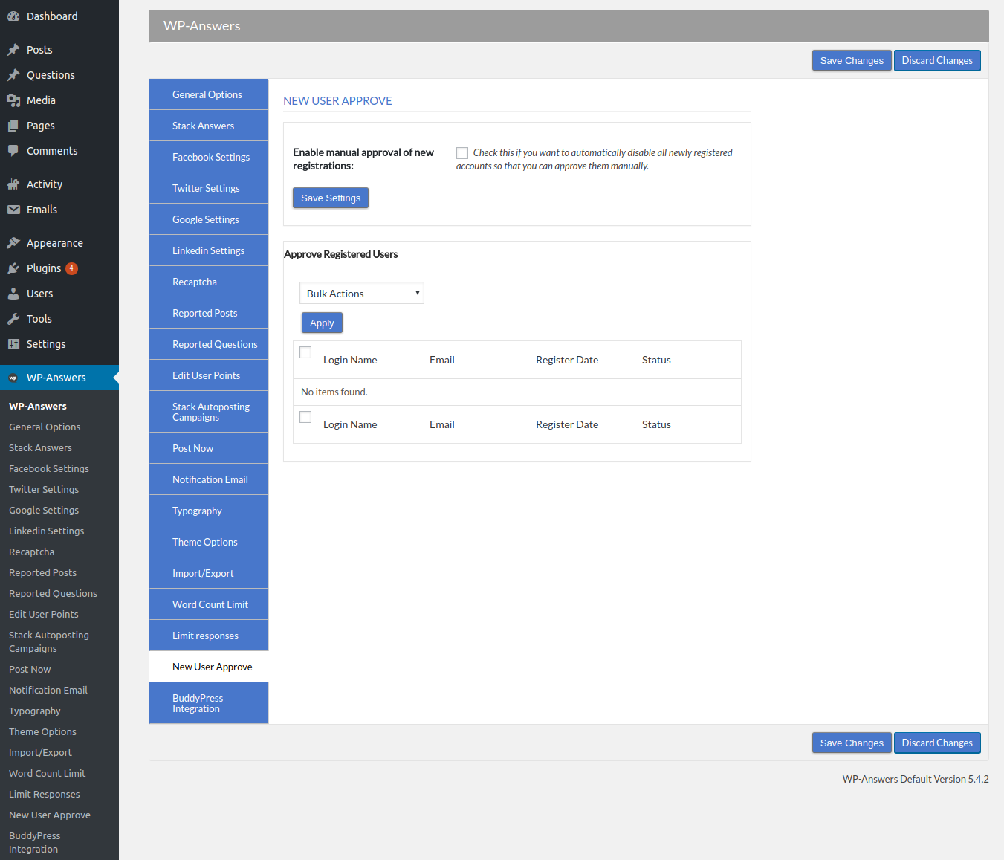1004x860 pixels.
Task: Click the Pages icon in sidebar
Action: 13,126
